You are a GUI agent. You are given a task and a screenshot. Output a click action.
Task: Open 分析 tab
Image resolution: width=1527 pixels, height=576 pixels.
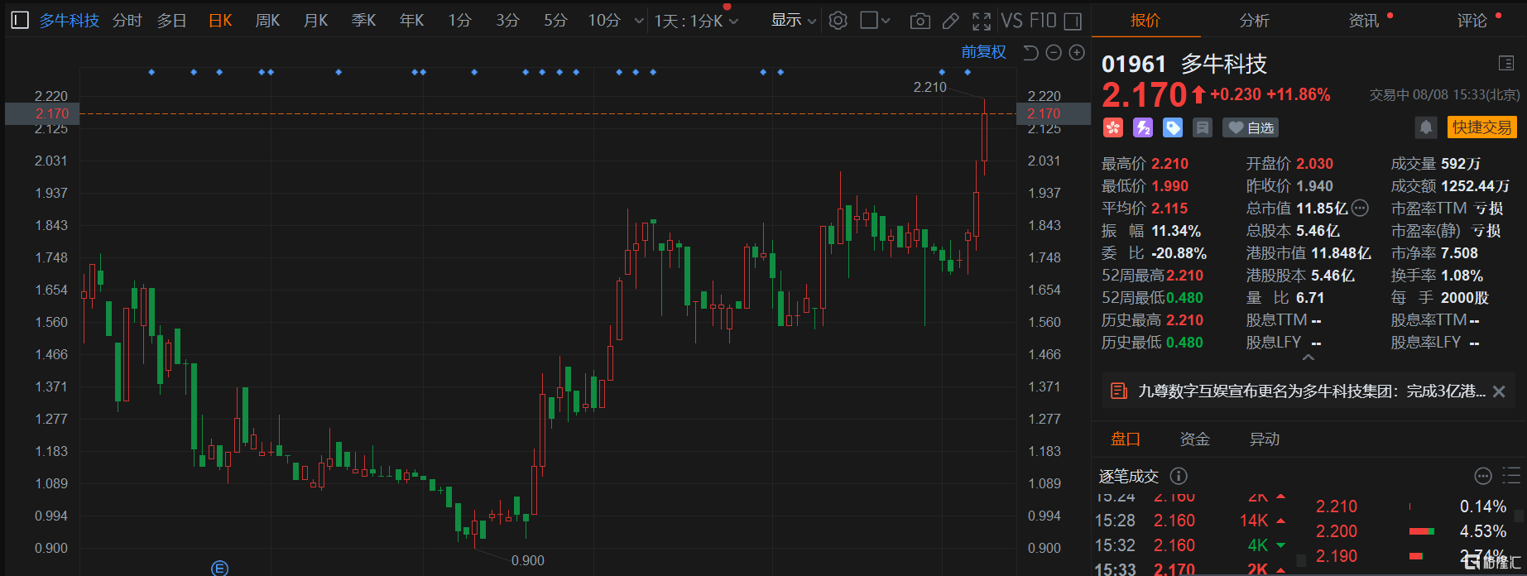click(x=1255, y=20)
